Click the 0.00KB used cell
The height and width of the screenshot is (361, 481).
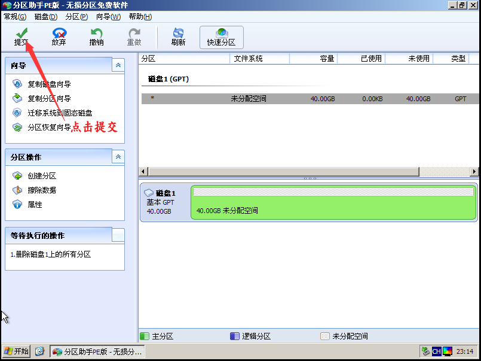pyautogui.click(x=372, y=99)
